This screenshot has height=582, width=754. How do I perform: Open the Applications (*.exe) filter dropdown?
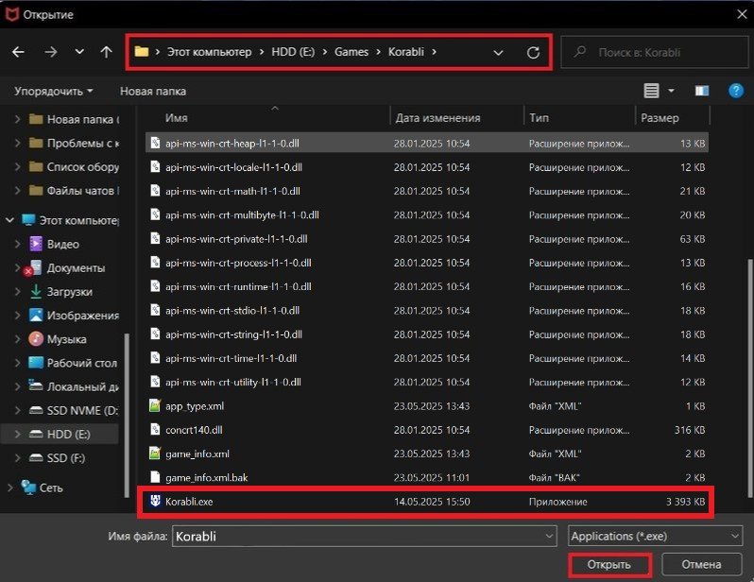(655, 536)
